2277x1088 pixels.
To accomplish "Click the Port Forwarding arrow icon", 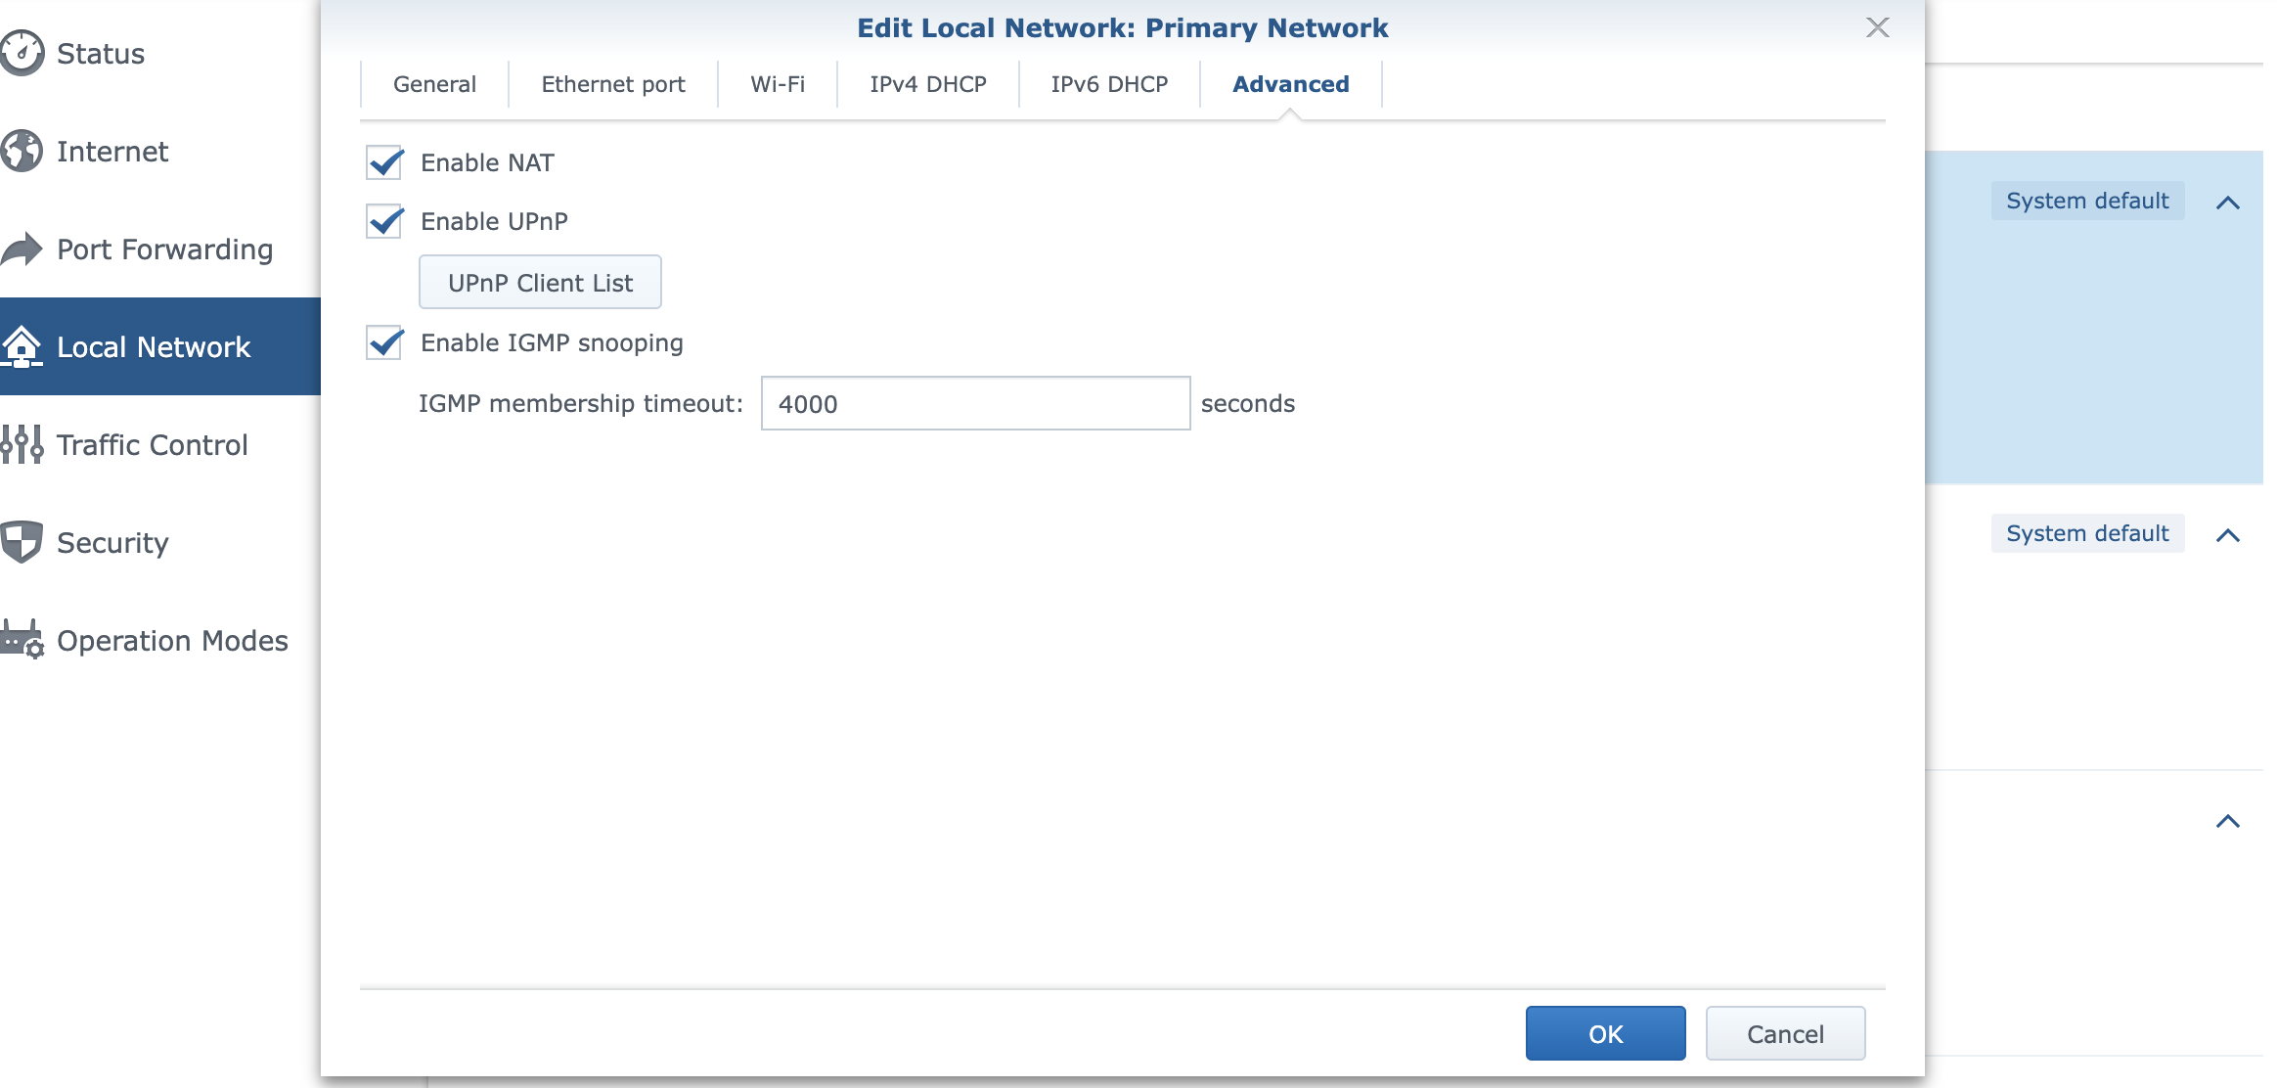I will (22, 249).
